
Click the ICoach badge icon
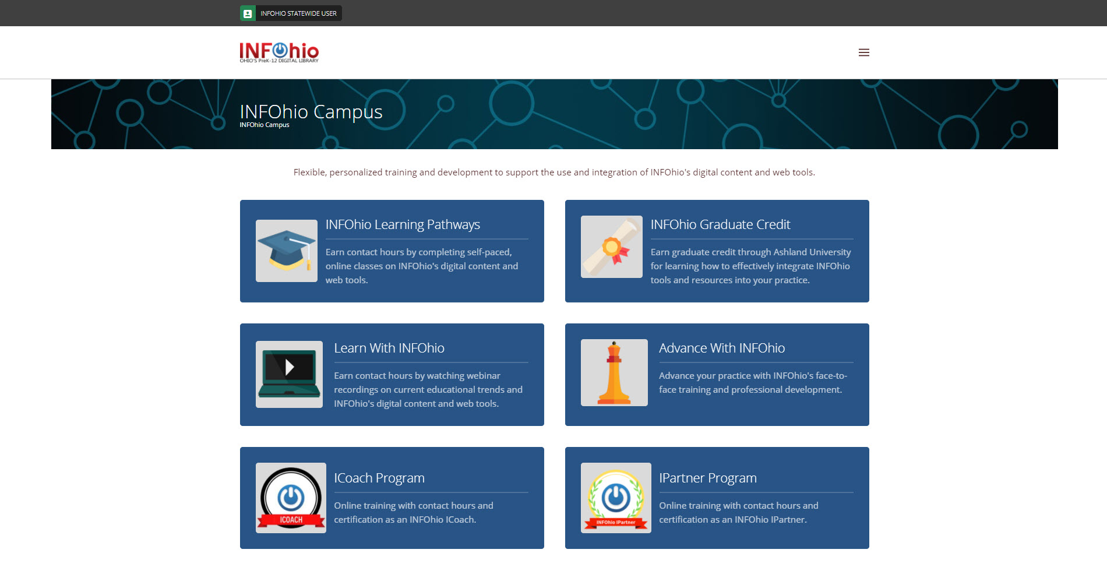tap(291, 498)
